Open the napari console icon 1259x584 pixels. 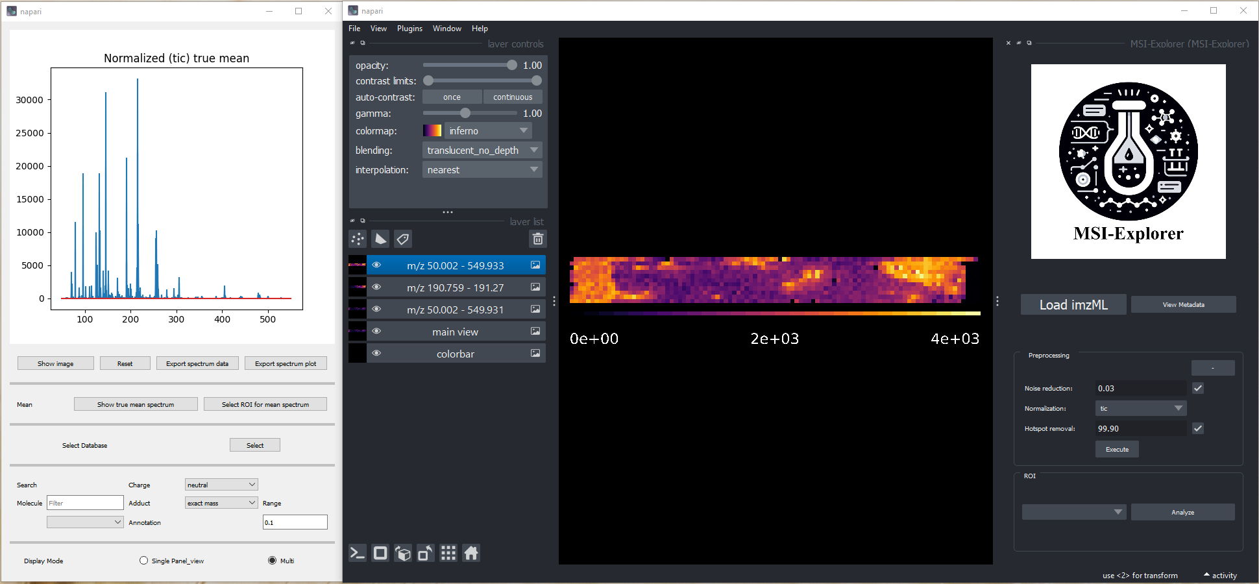(358, 553)
